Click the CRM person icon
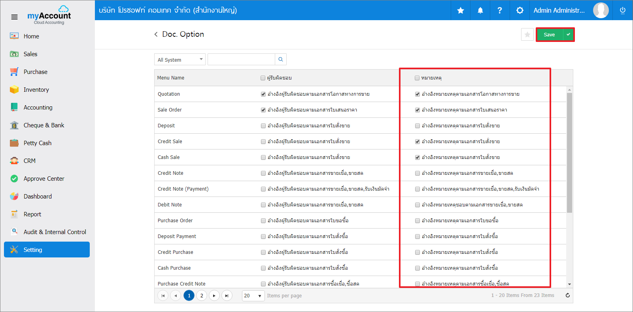 pyautogui.click(x=14, y=161)
